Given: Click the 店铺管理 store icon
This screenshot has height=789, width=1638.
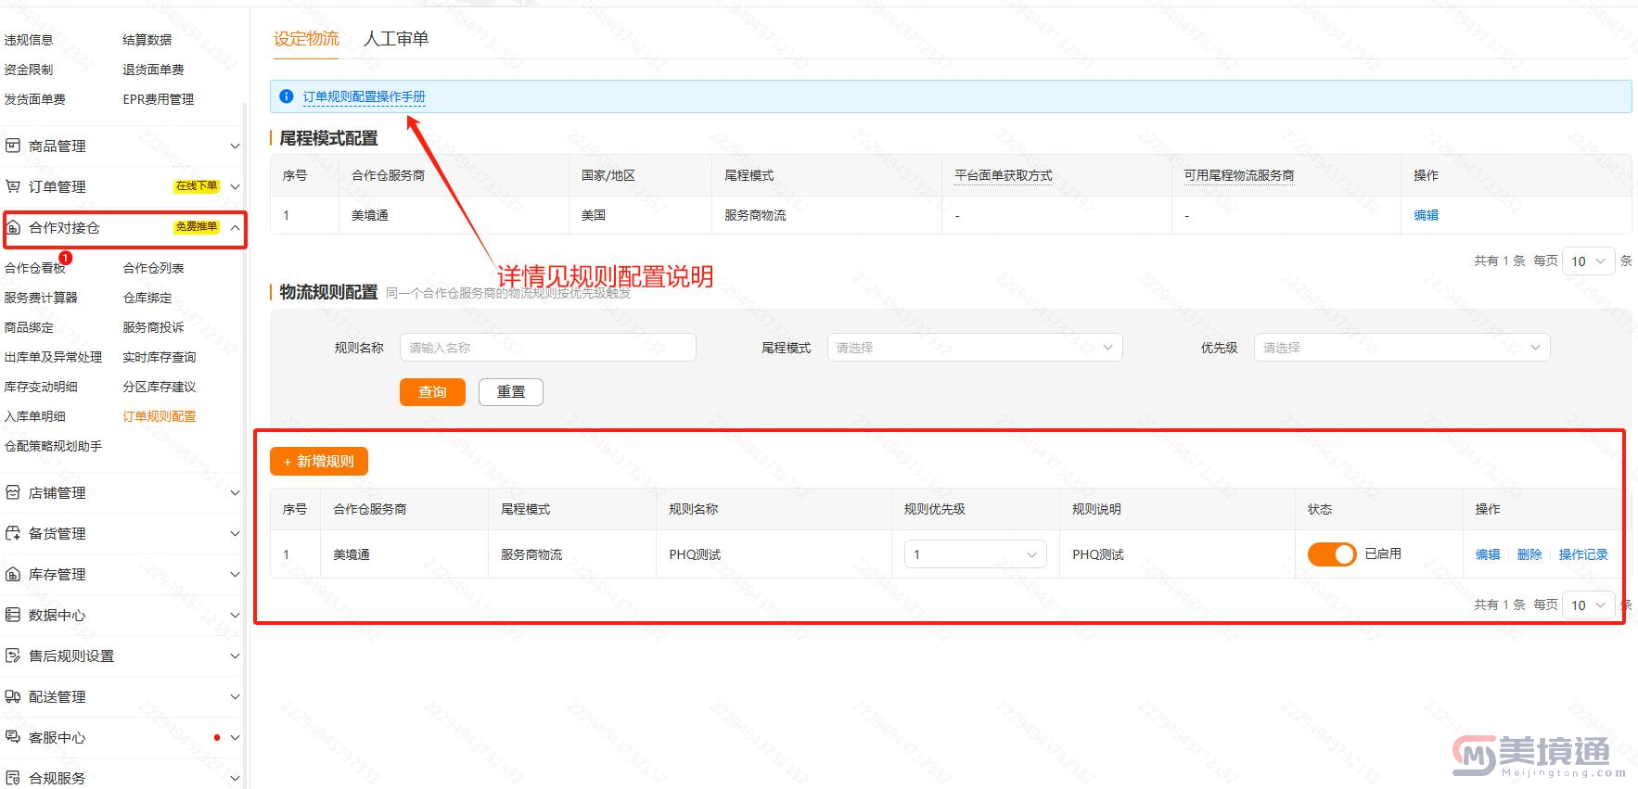Looking at the screenshot, I should coord(13,492).
